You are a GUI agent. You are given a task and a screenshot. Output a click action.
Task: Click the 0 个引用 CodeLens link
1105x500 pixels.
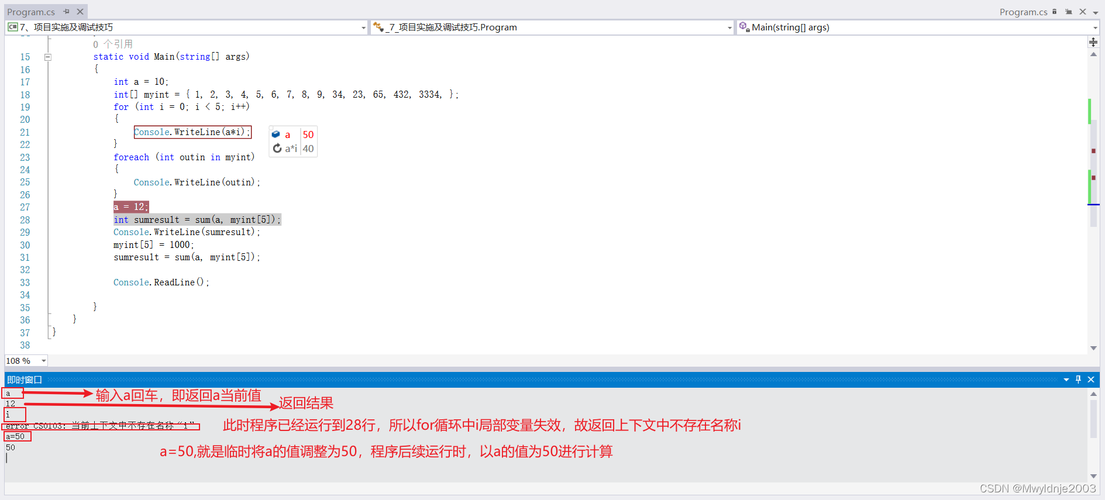pyautogui.click(x=113, y=44)
